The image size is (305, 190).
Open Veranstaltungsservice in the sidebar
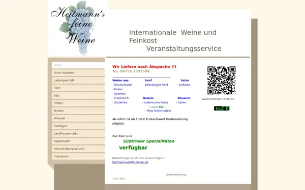pos(78,148)
